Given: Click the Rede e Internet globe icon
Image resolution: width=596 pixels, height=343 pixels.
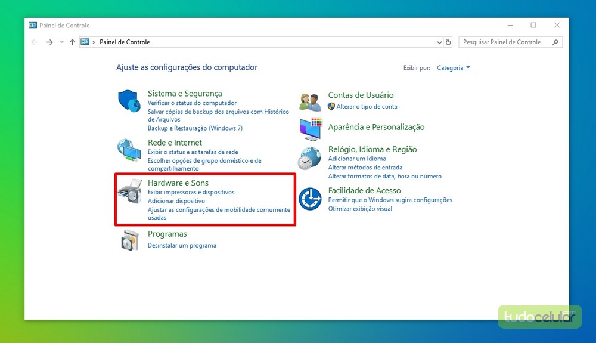Looking at the screenshot, I should click(129, 150).
